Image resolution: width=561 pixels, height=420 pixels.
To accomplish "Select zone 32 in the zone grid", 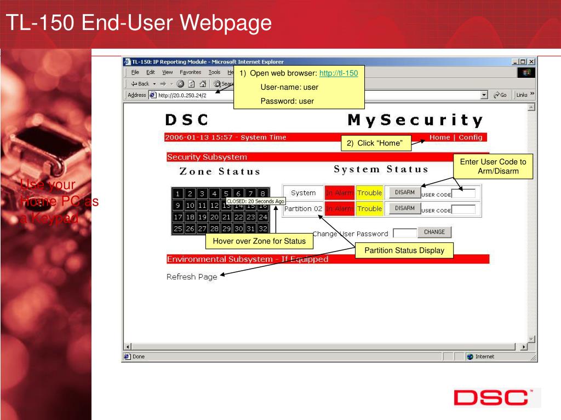I will pyautogui.click(x=263, y=229).
